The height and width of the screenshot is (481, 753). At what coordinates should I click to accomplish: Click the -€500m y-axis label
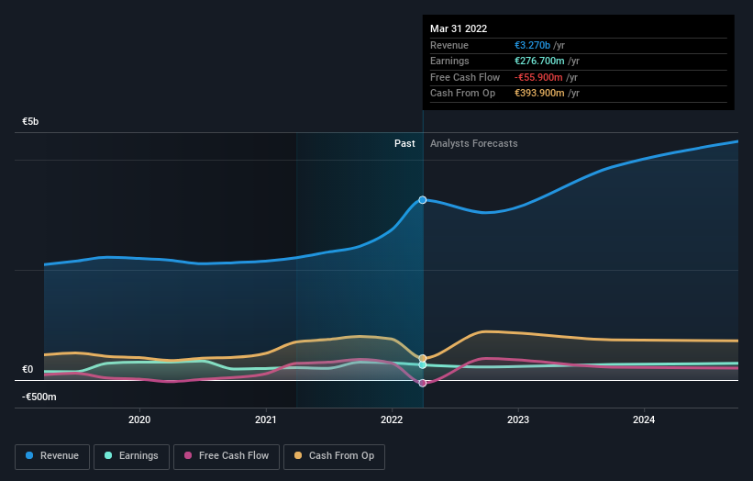39,397
